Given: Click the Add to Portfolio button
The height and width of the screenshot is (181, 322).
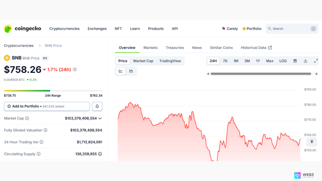Looking at the screenshot, I should 47,107.
